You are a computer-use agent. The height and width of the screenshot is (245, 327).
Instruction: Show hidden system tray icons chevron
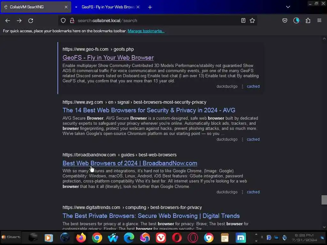click(262, 237)
